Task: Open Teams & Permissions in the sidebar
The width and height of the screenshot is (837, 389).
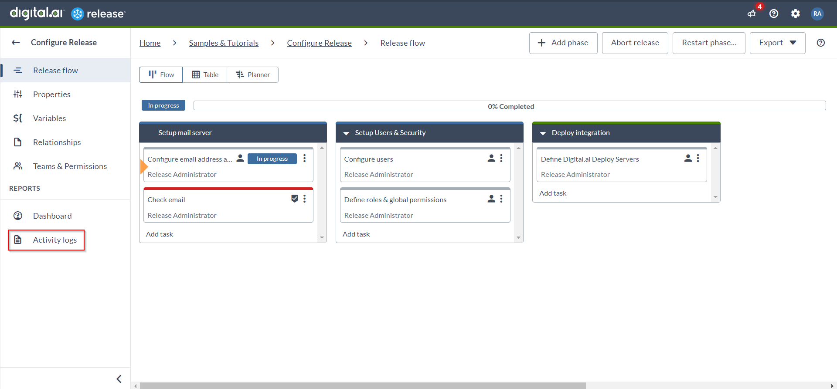Action: [x=65, y=166]
